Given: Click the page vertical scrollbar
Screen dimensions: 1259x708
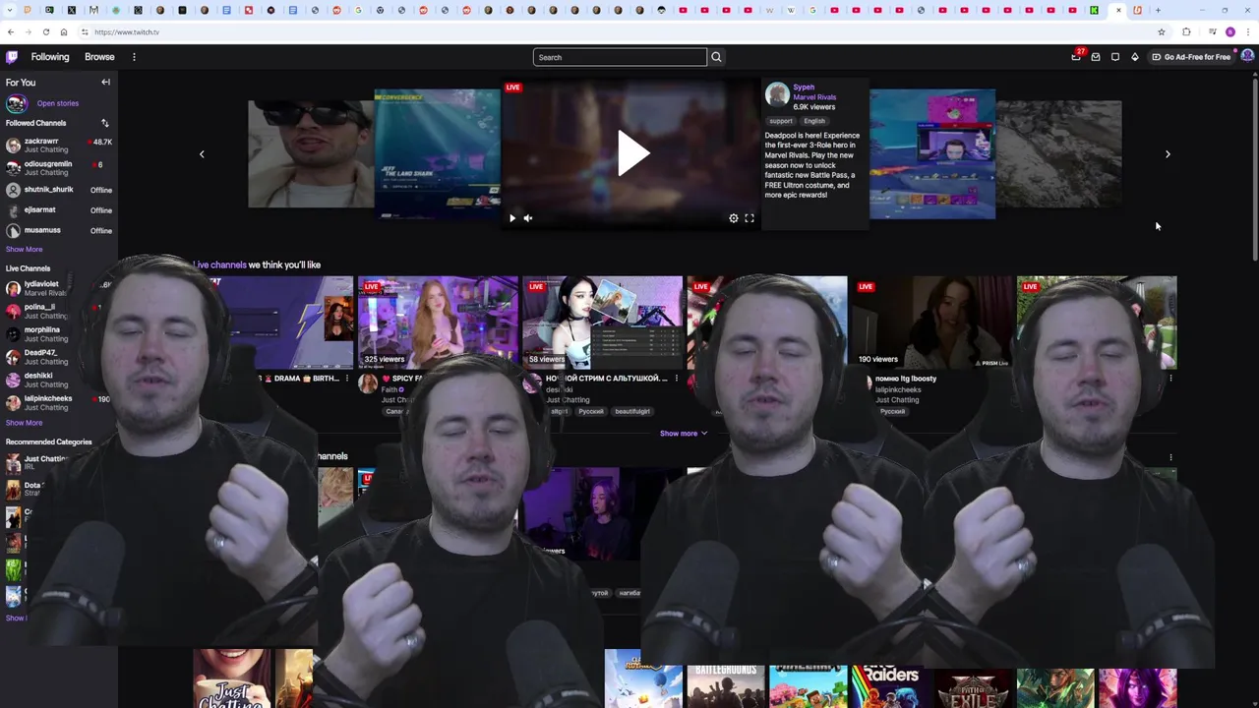Looking at the screenshot, I should [1255, 167].
